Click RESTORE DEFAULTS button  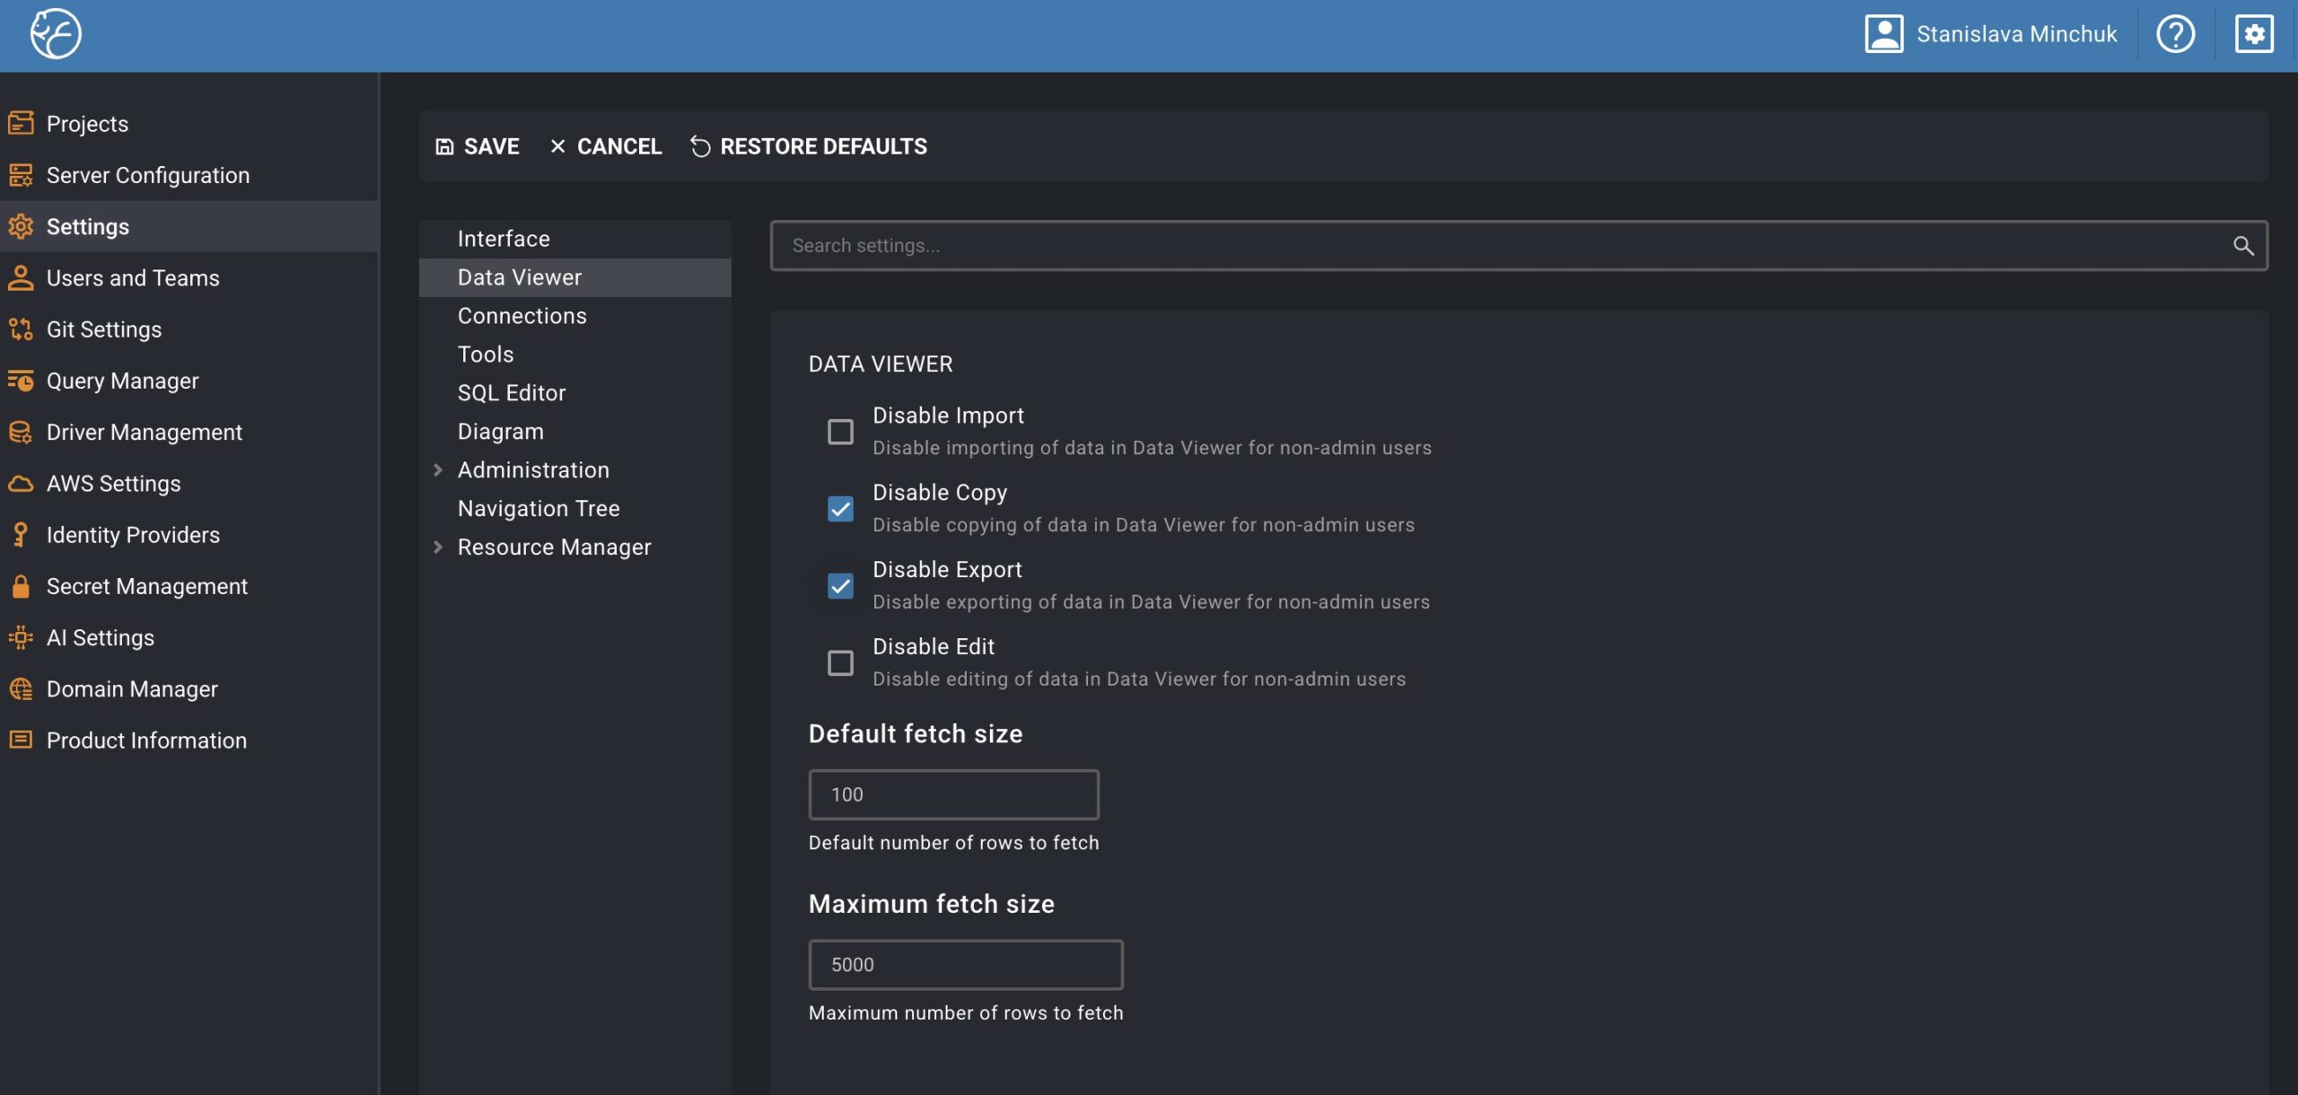tap(808, 146)
